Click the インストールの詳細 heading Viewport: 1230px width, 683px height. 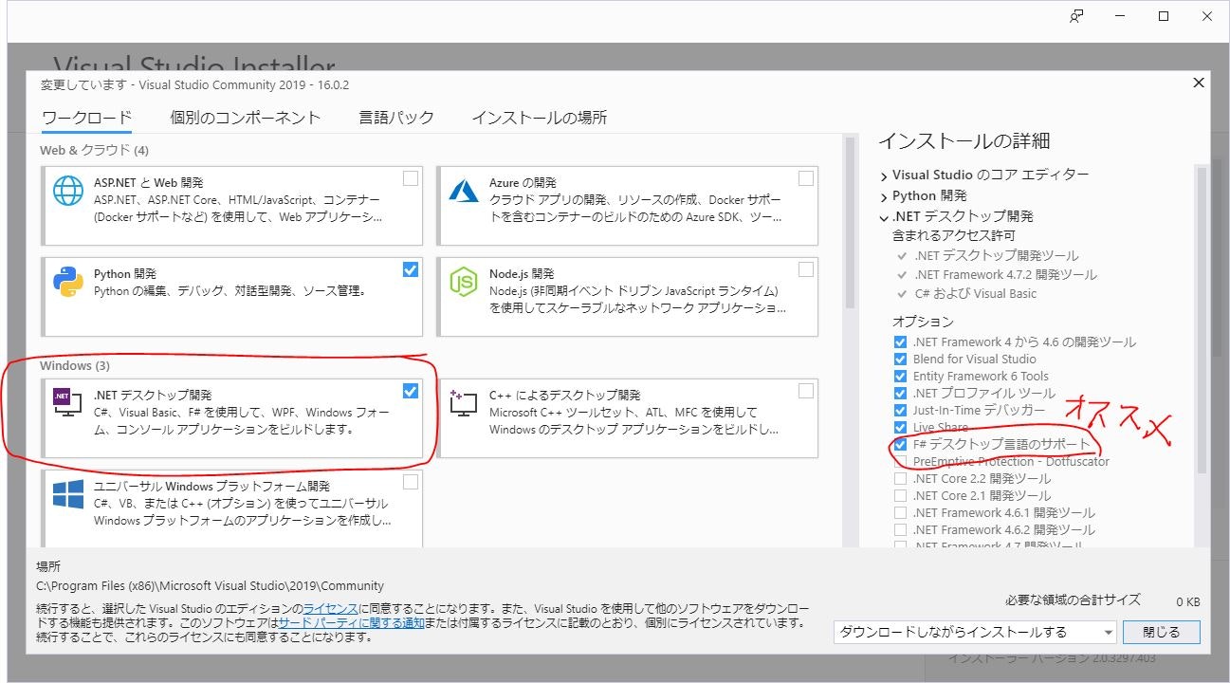[964, 141]
